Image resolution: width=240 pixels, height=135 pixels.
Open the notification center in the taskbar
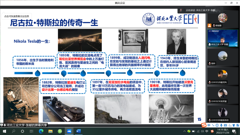click(x=234, y=131)
